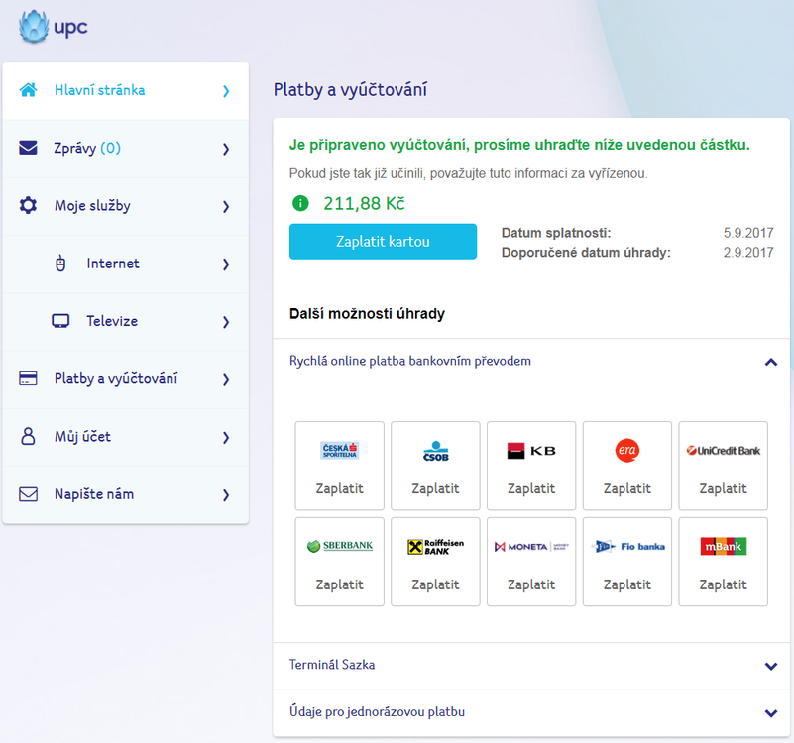
Task: Click Zaplatit under Česká spořitelna
Action: pos(339,488)
